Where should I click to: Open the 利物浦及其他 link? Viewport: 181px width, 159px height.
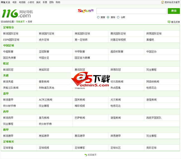(47, 88)
